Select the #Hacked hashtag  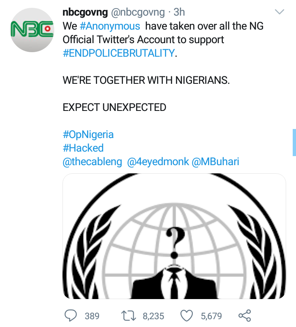[83, 148]
